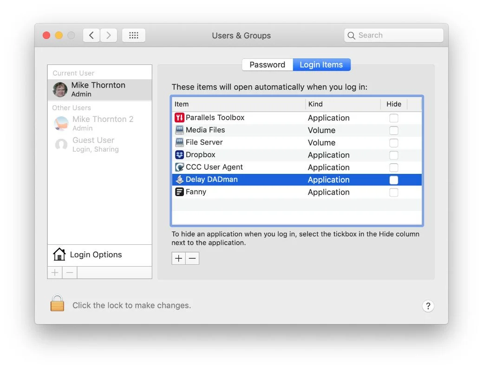Click the lock icon to make changes
The image size is (483, 370).
point(57,303)
